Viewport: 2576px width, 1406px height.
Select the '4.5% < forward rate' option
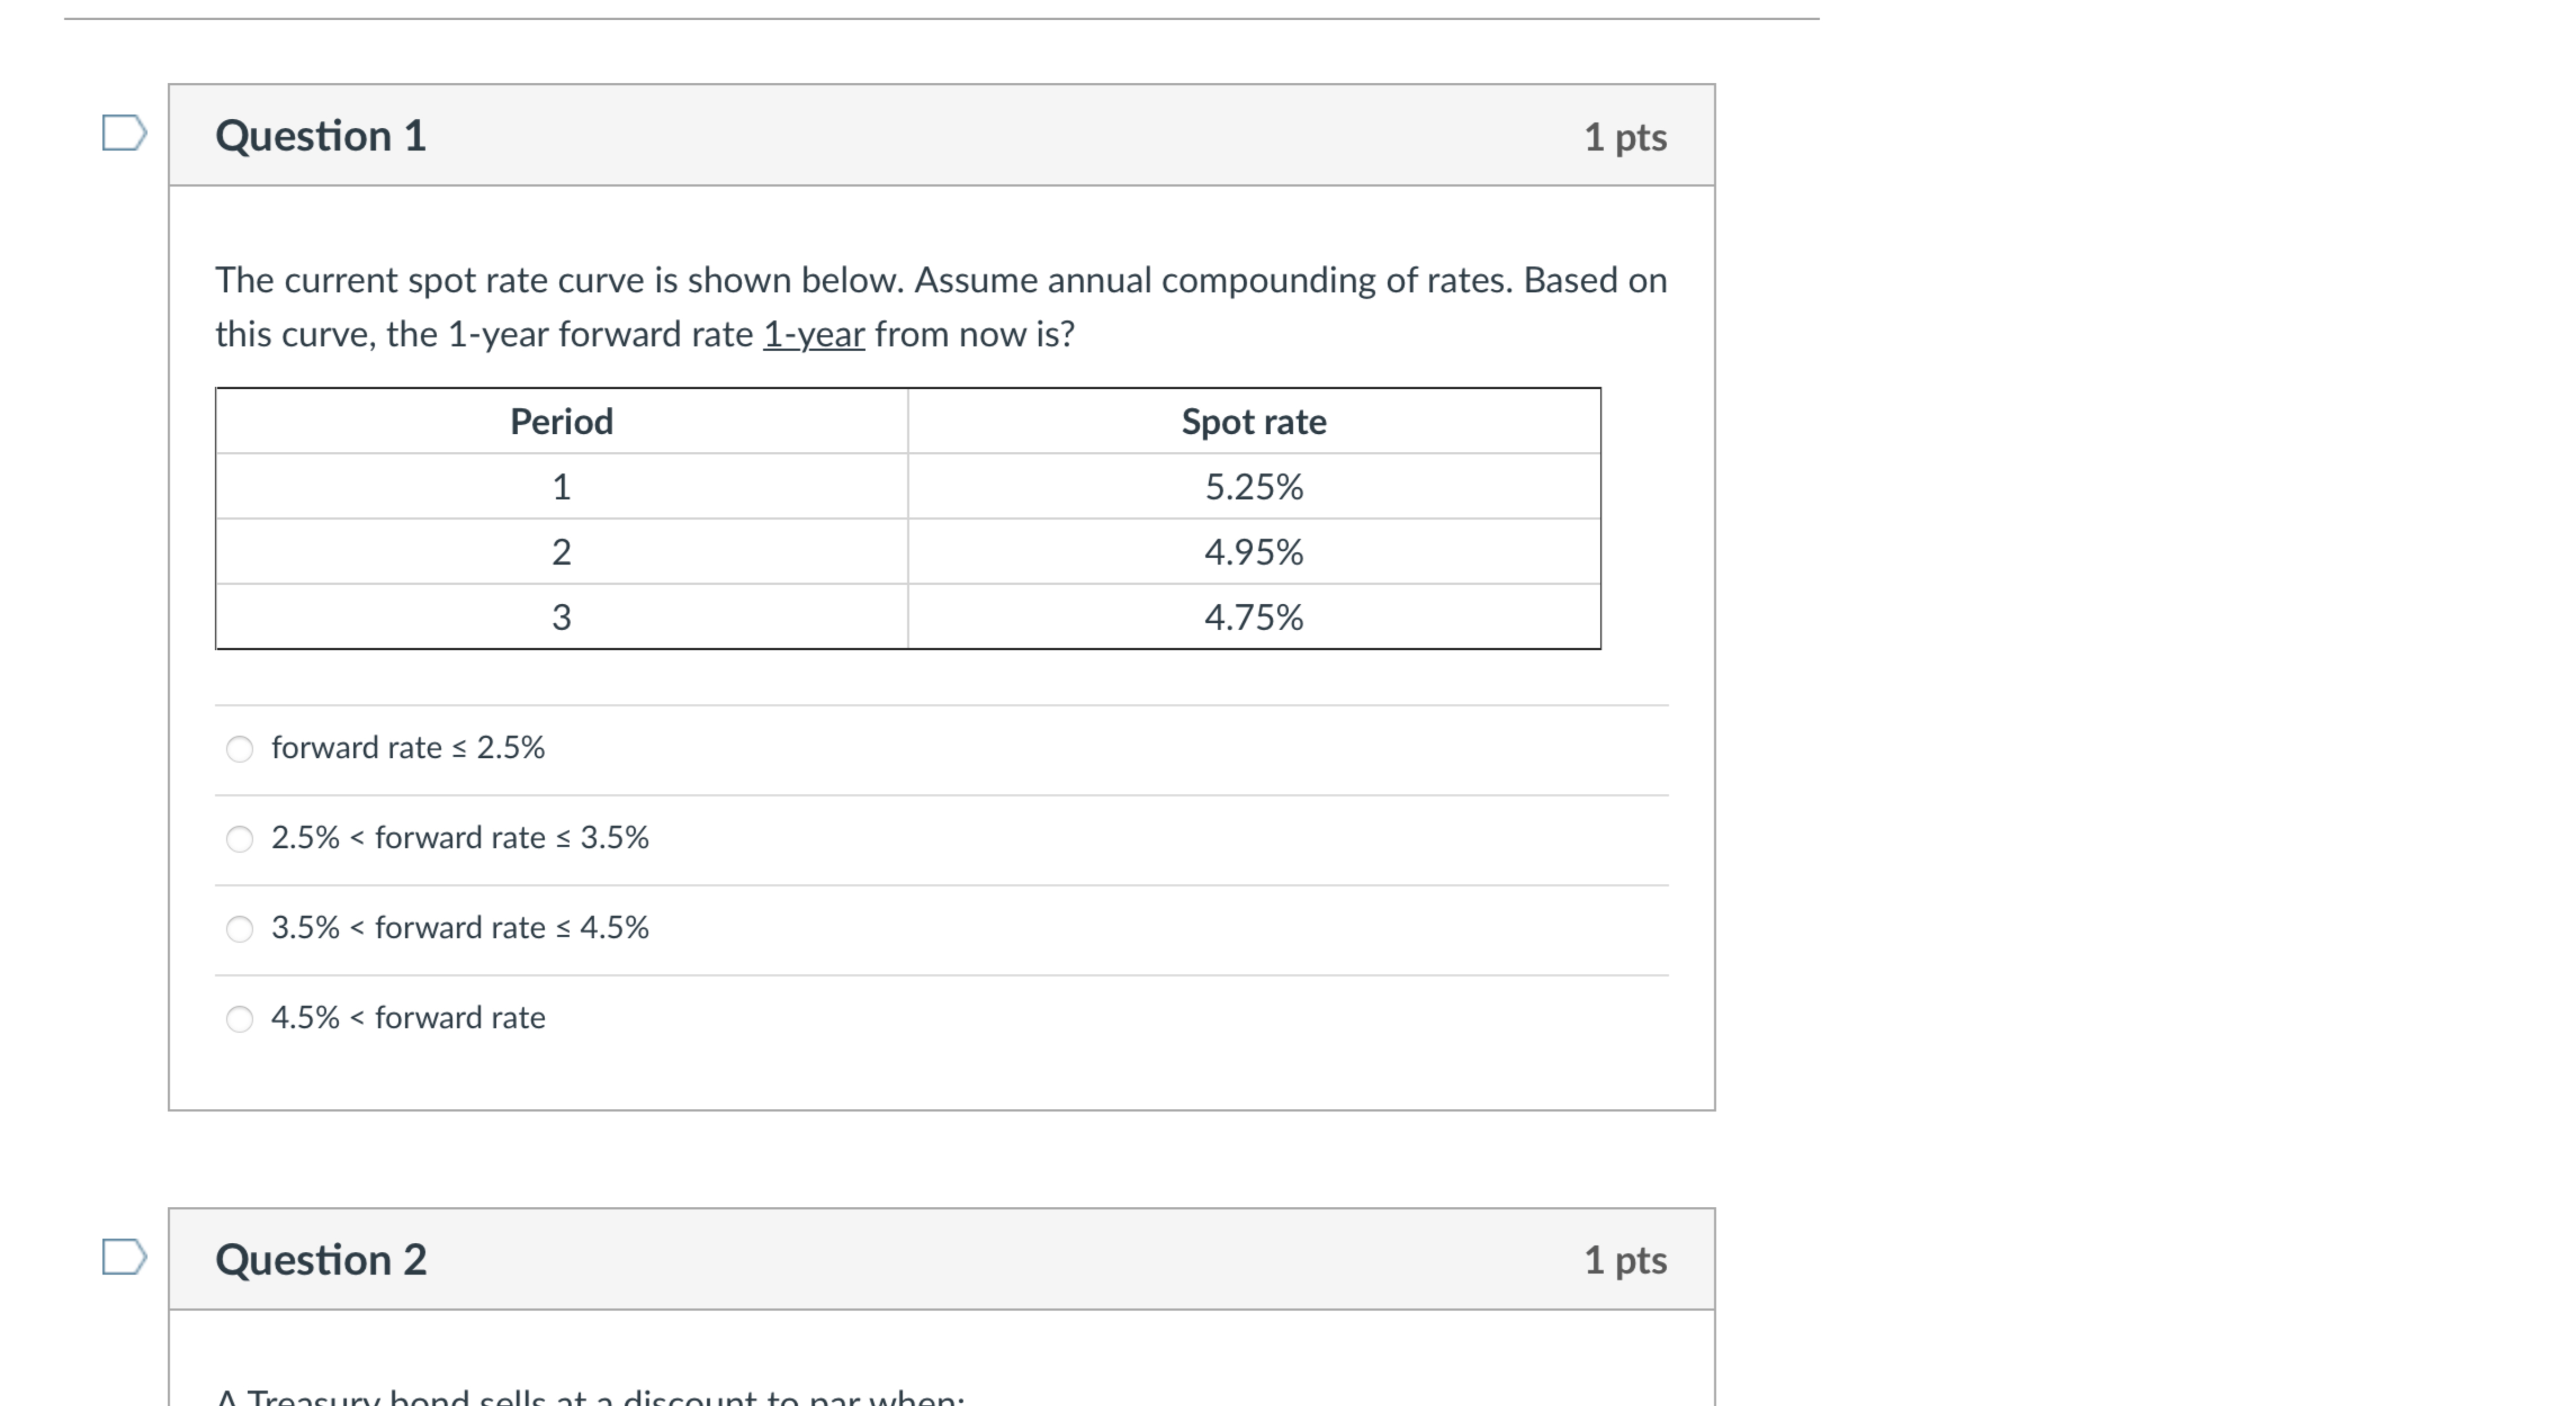click(240, 1019)
